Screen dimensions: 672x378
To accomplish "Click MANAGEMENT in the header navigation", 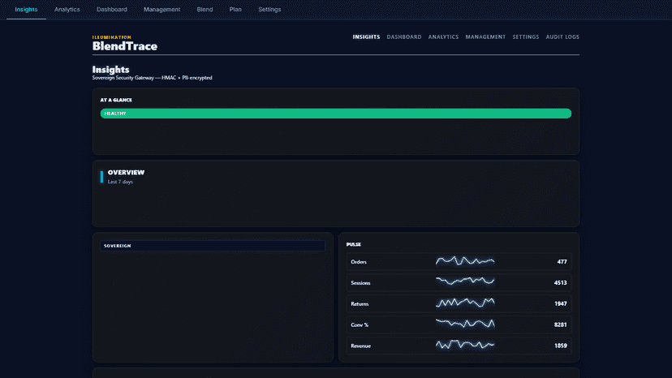I will coord(485,37).
